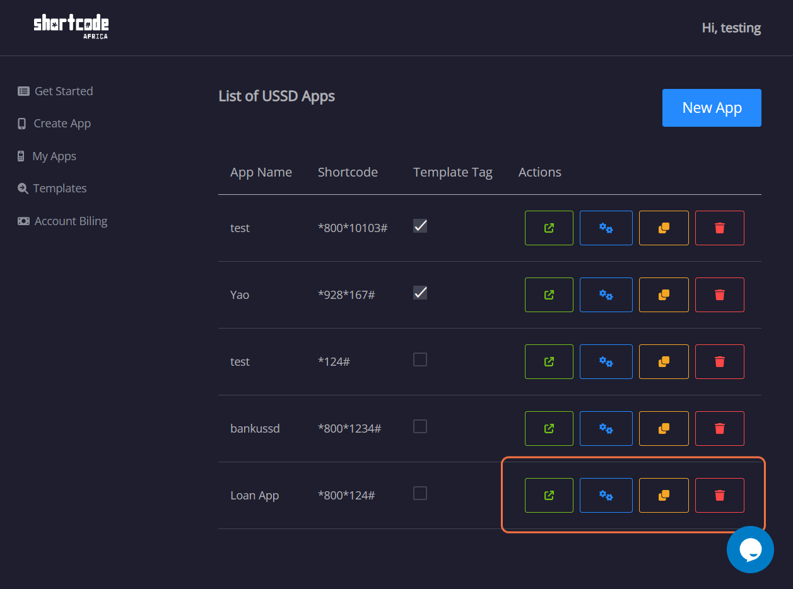Go to Get Started in sidebar

click(x=56, y=91)
